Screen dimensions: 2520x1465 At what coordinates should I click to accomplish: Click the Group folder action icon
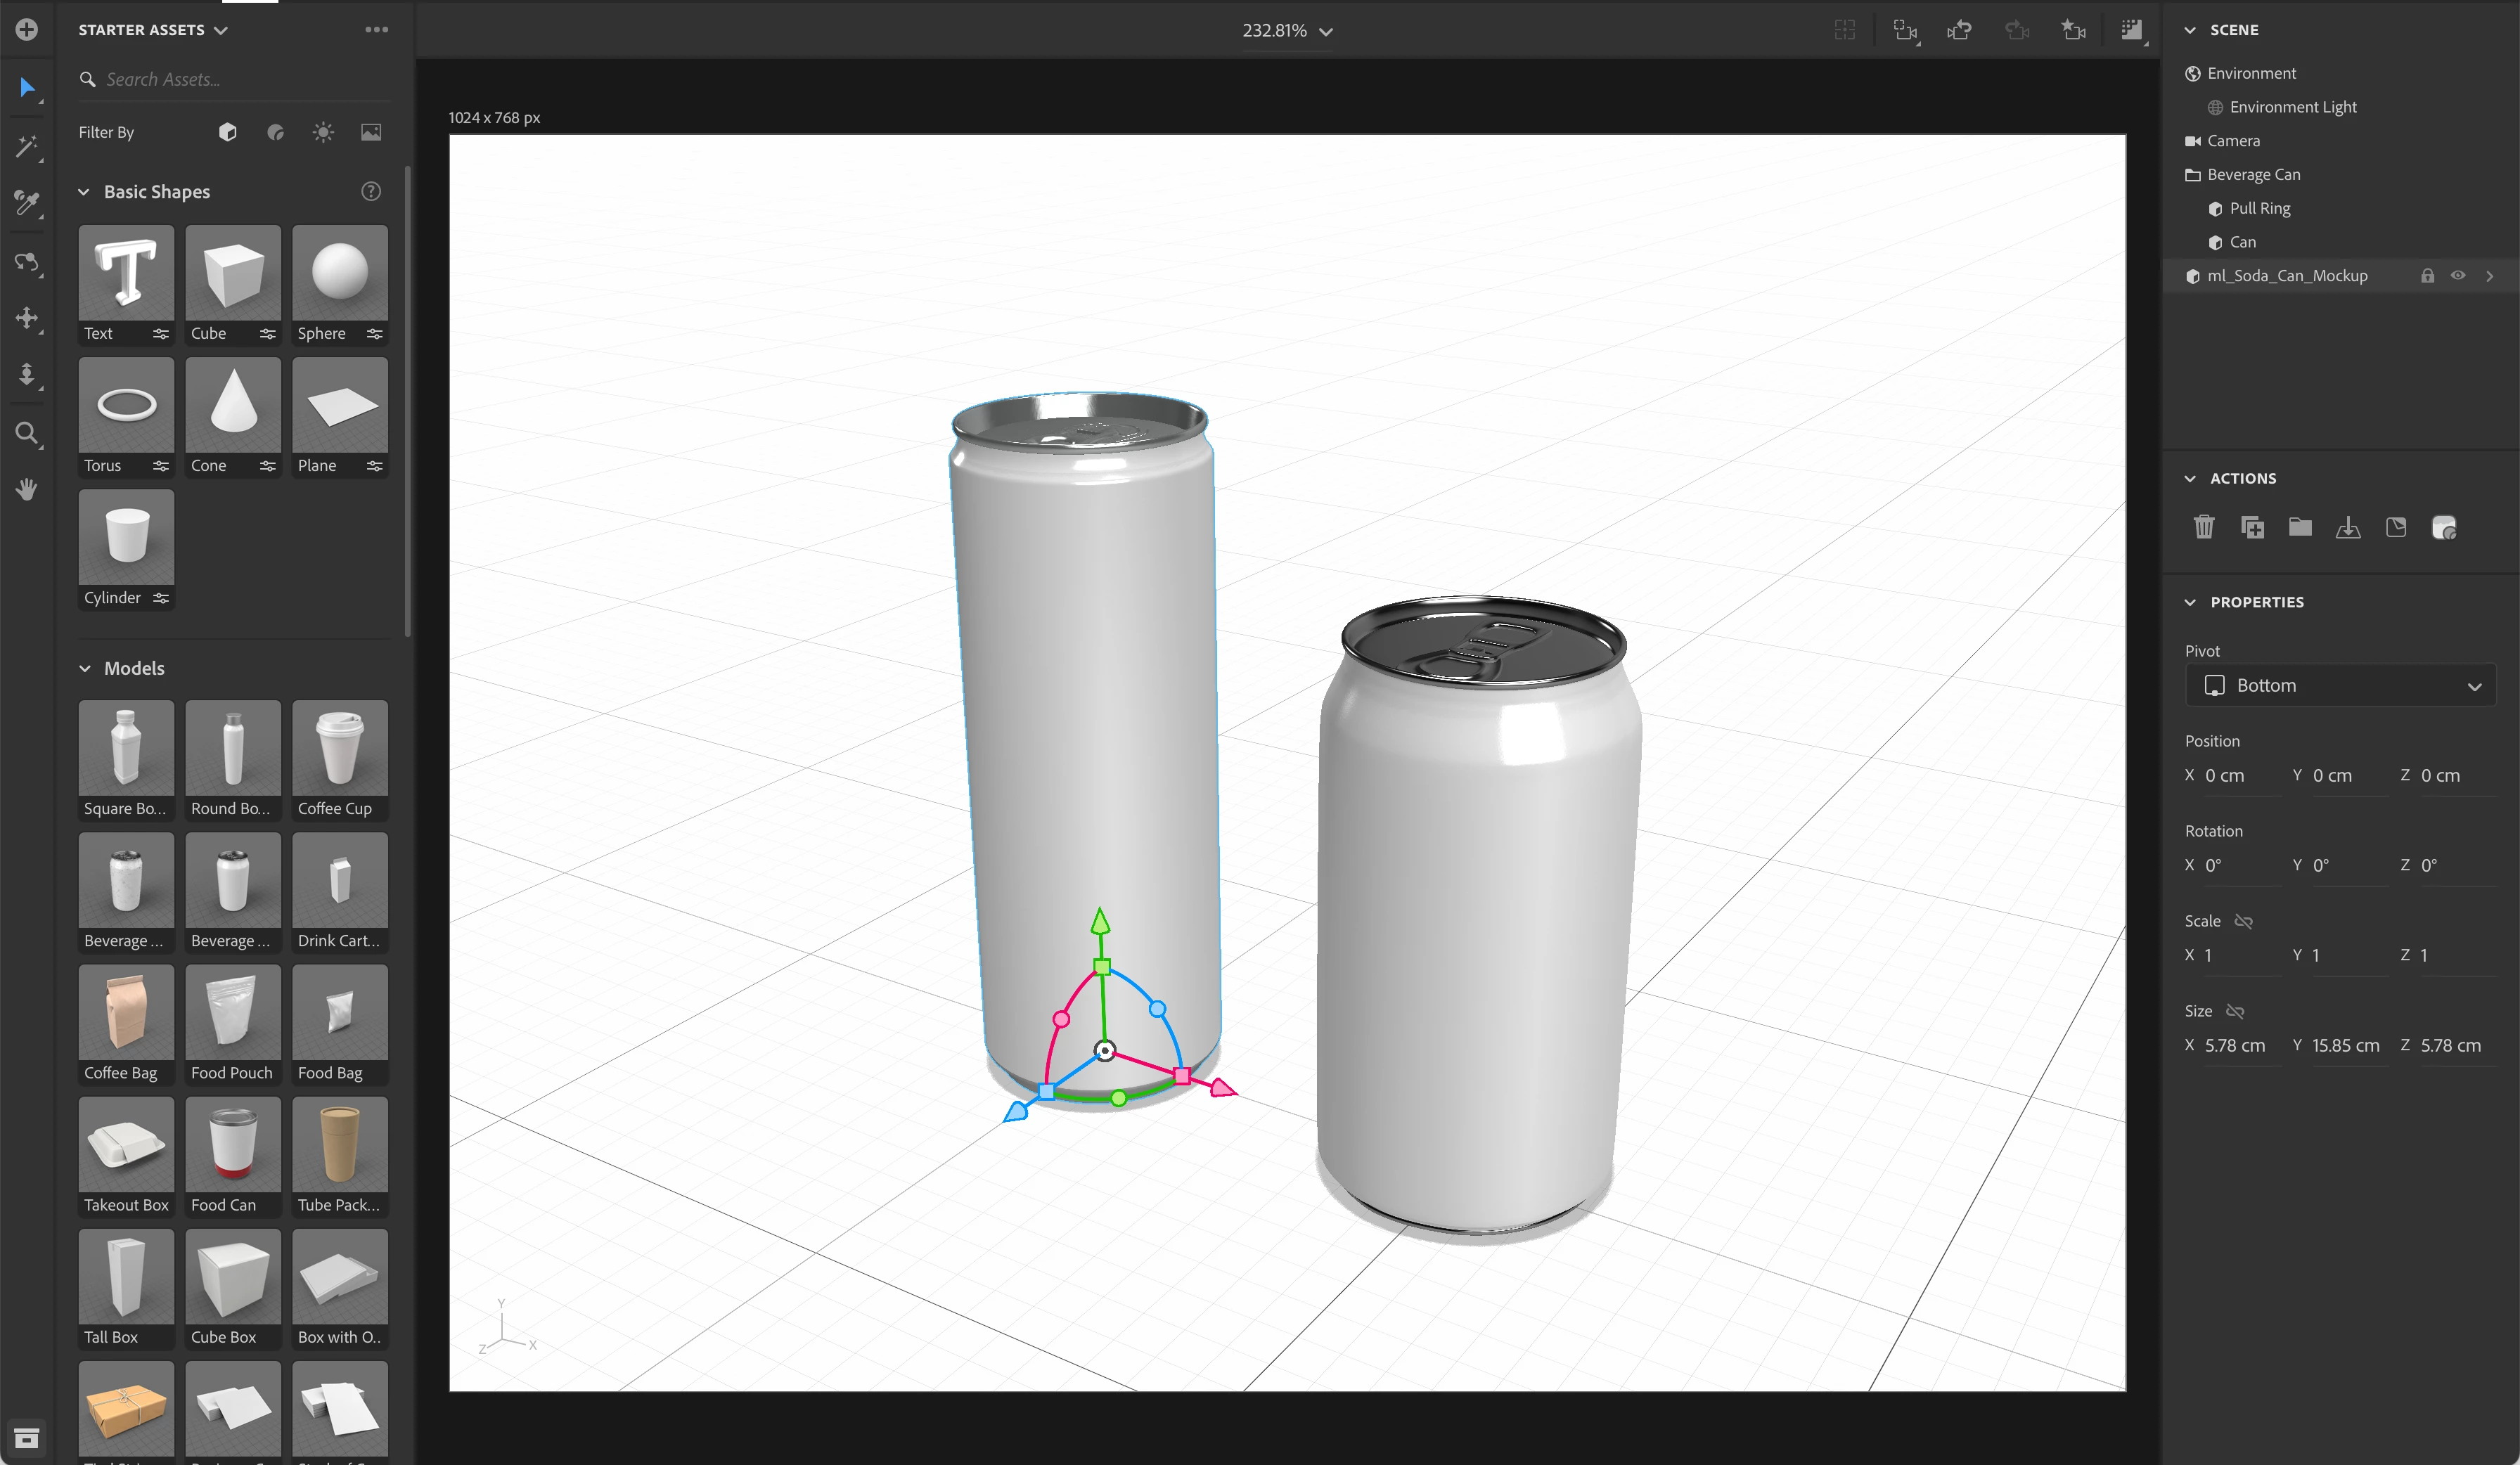2300,527
